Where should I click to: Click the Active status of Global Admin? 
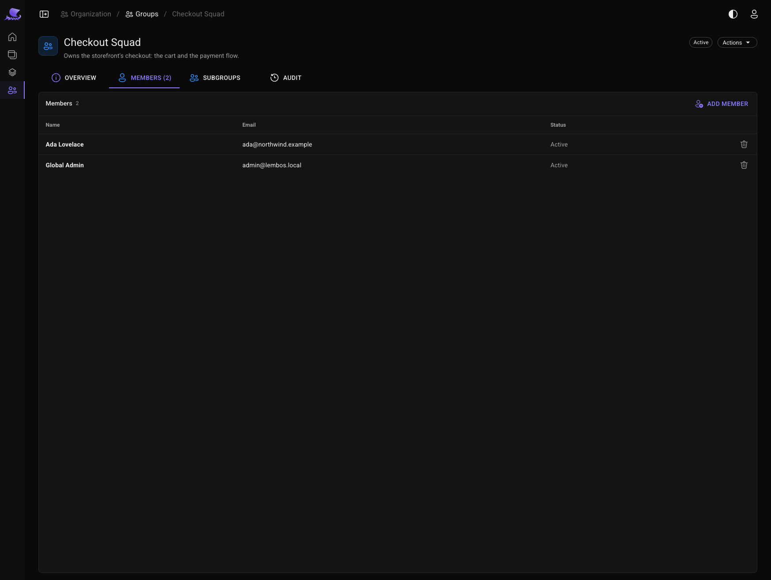559,165
